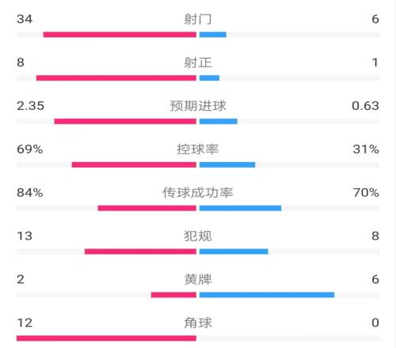Select the pink shots bar for 34
The height and width of the screenshot is (348, 396).
pos(120,35)
